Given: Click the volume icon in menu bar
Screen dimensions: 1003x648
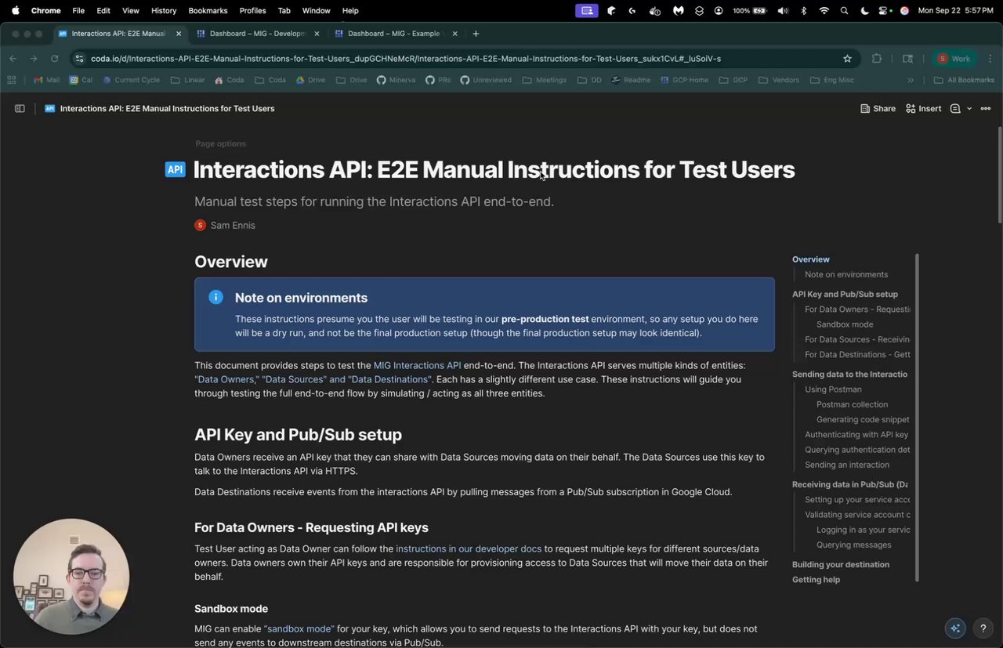Looking at the screenshot, I should [x=783, y=11].
